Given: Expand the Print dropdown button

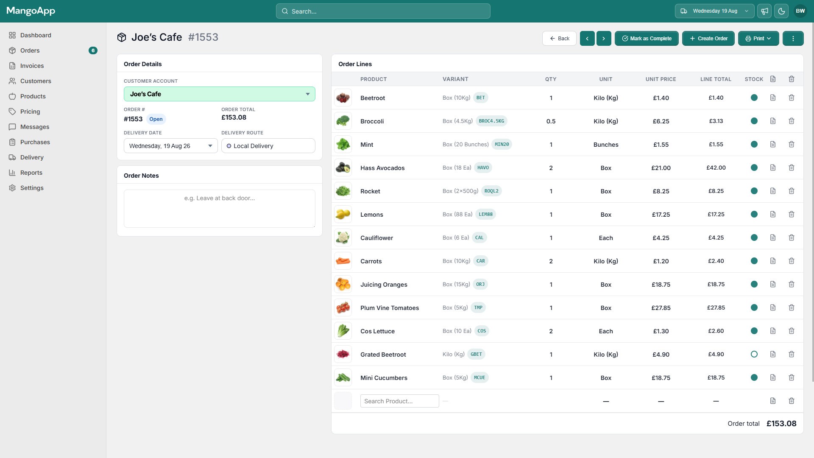Looking at the screenshot, I should point(758,38).
